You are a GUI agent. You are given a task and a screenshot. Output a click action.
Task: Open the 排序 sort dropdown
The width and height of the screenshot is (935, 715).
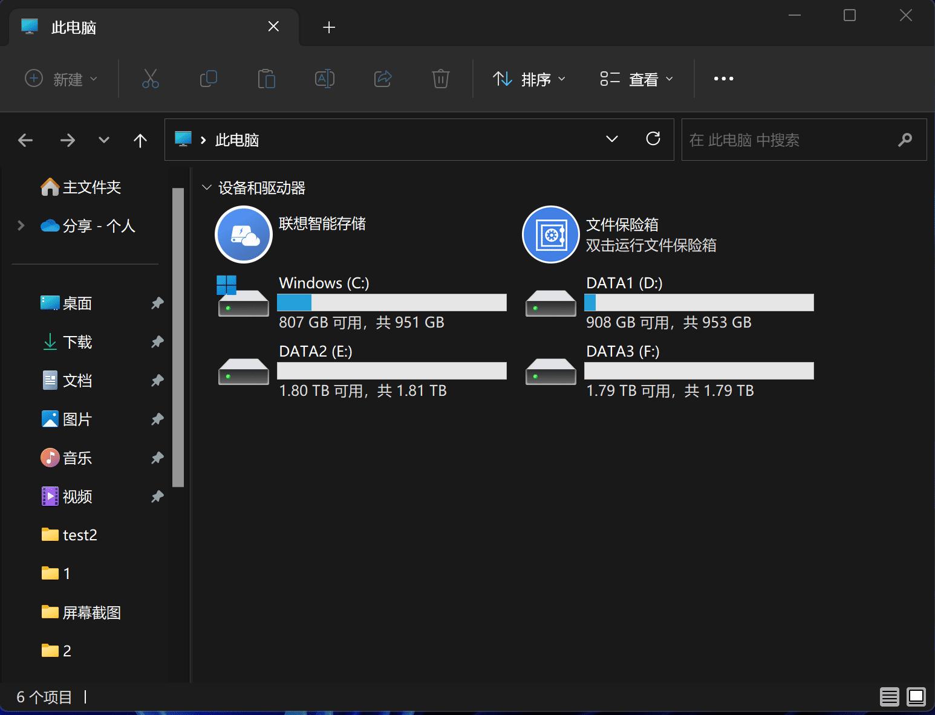pyautogui.click(x=529, y=79)
